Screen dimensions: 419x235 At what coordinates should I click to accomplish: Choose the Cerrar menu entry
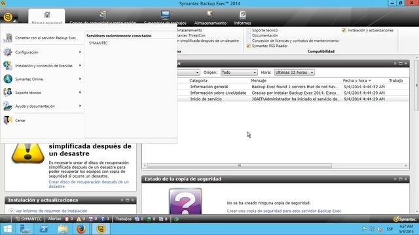[42, 120]
